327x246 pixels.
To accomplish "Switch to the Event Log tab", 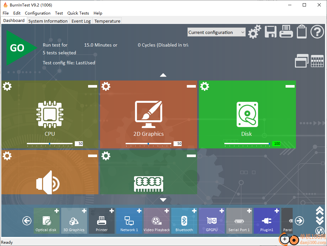I will point(81,21).
